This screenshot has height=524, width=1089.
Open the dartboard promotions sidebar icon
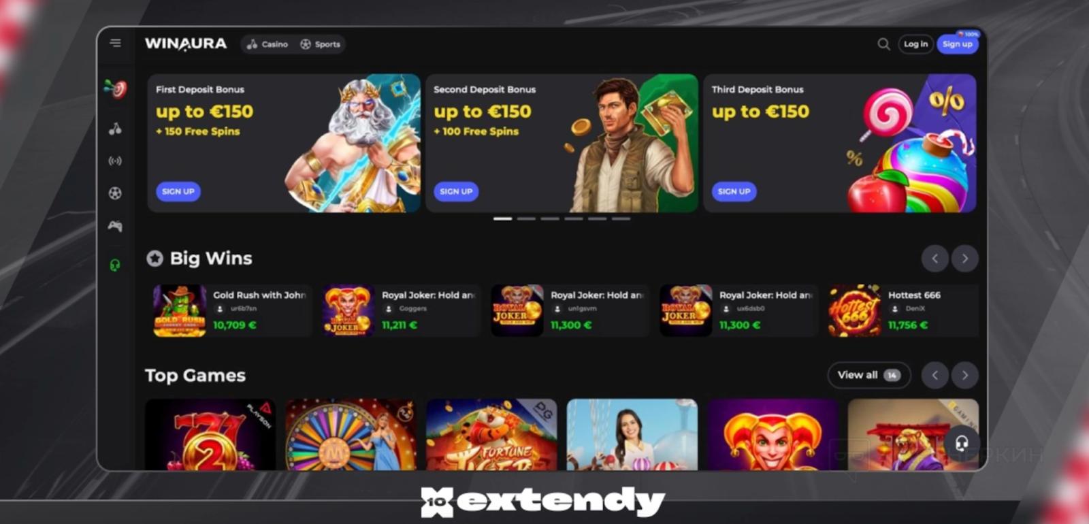pos(116,88)
